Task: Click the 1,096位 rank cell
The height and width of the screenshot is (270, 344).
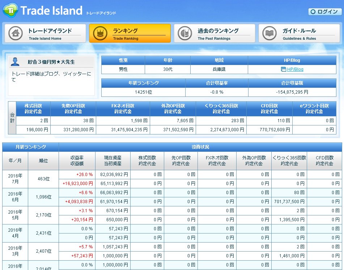Action: tap(43, 197)
